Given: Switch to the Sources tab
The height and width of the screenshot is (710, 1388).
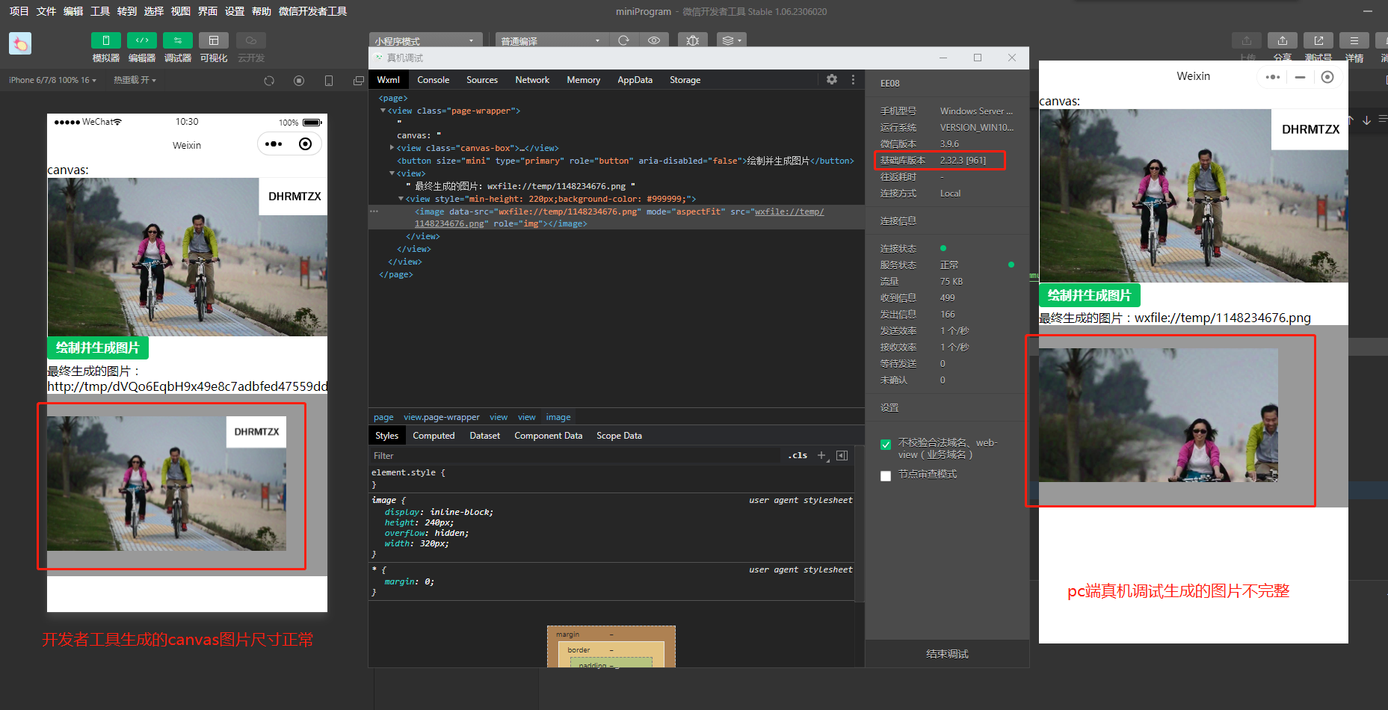Looking at the screenshot, I should (x=482, y=80).
